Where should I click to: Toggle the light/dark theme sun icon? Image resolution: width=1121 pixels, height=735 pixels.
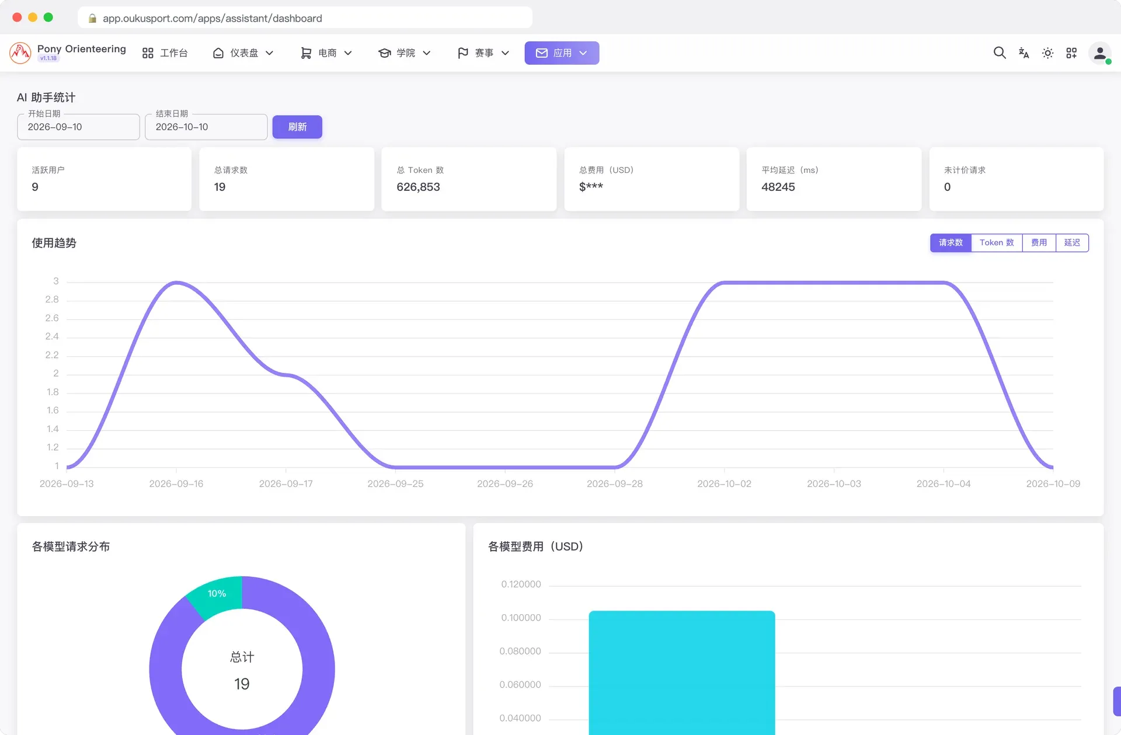[x=1047, y=53]
